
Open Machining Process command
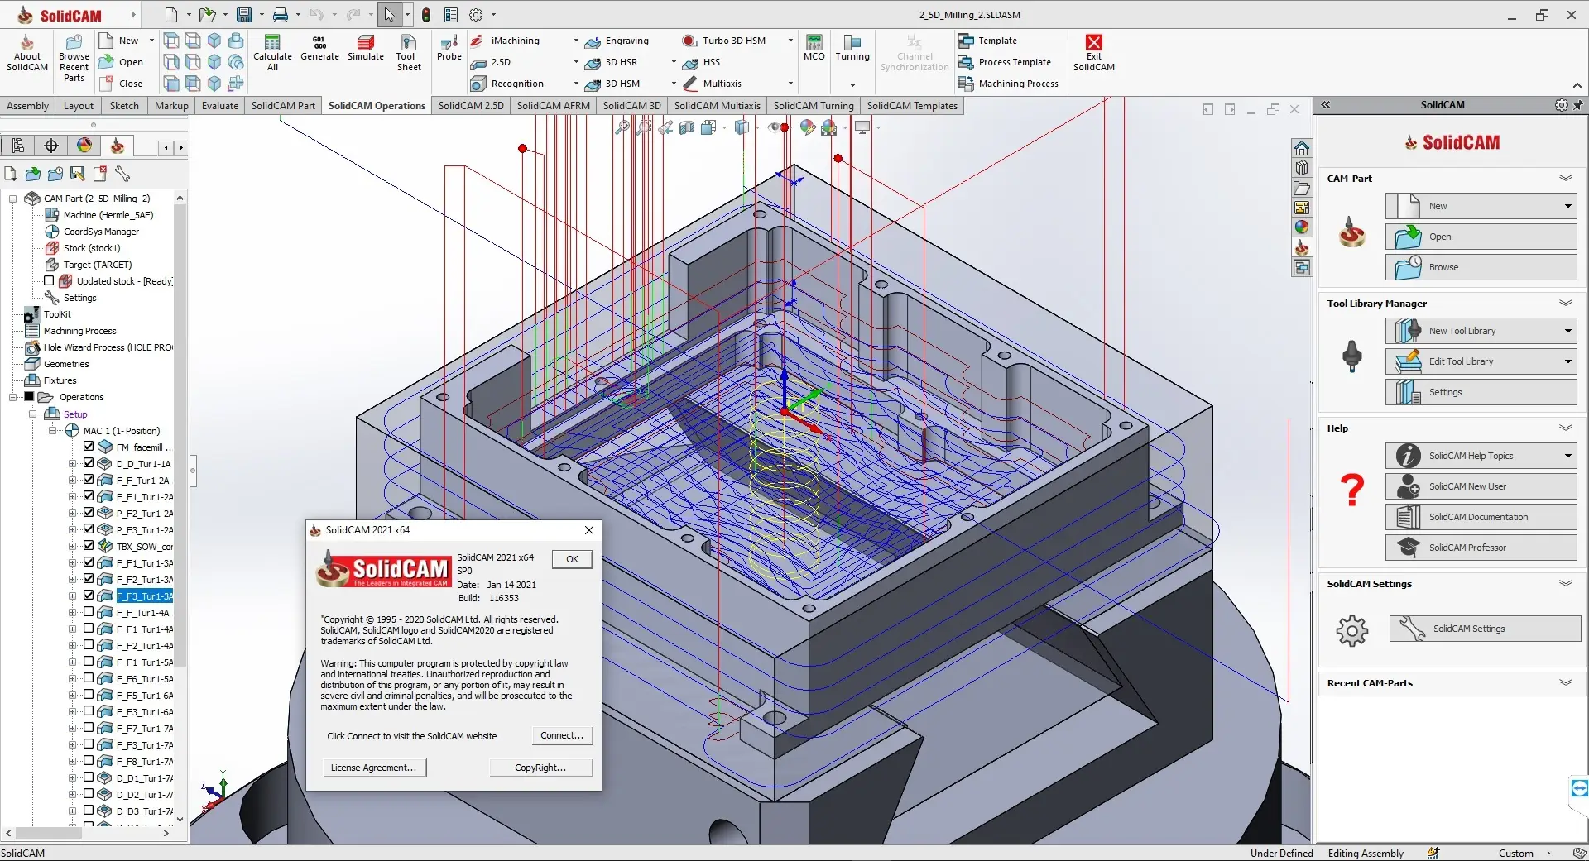coord(1008,84)
